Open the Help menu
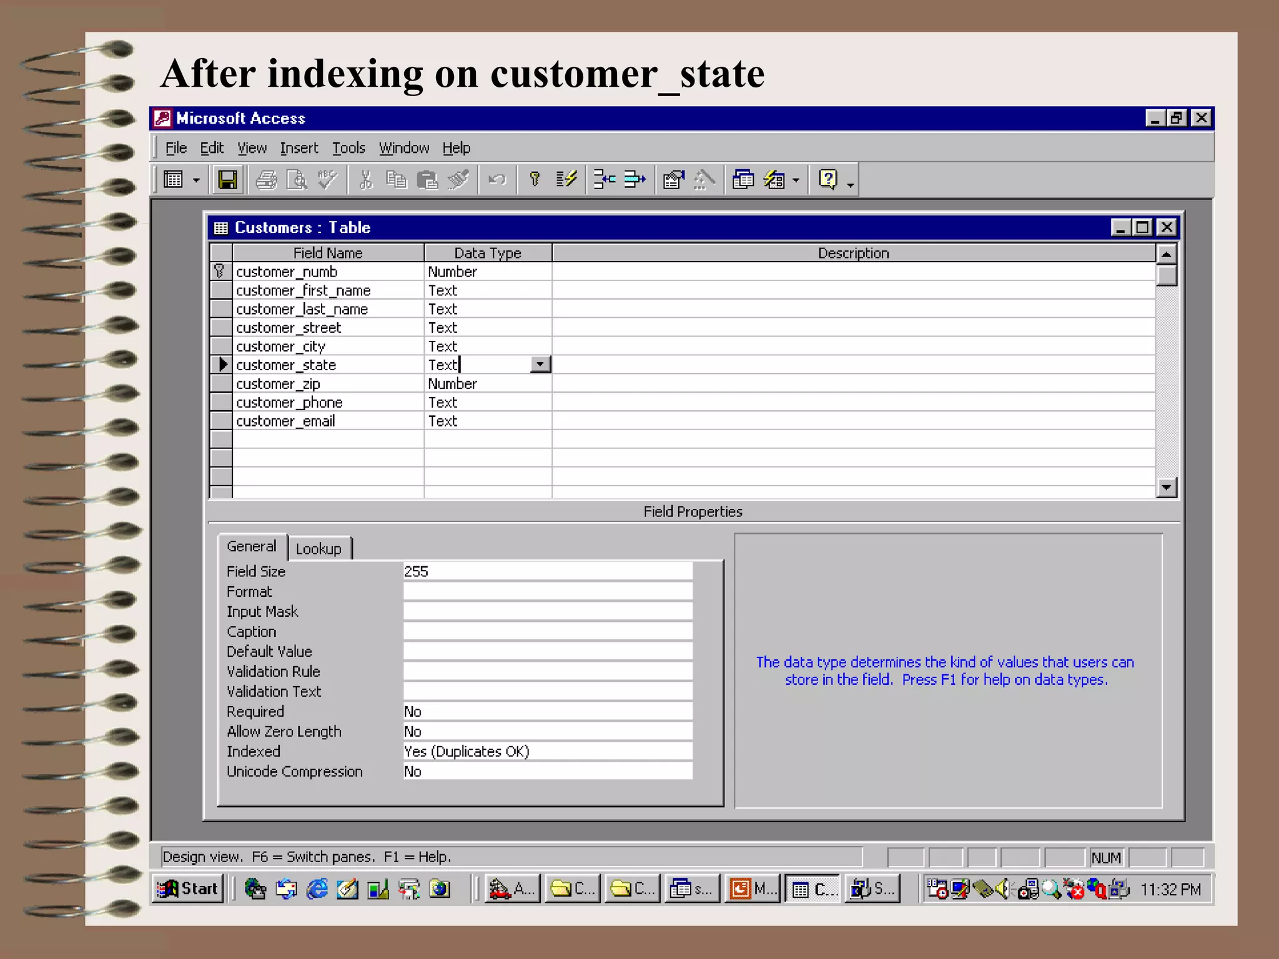 [x=457, y=148]
